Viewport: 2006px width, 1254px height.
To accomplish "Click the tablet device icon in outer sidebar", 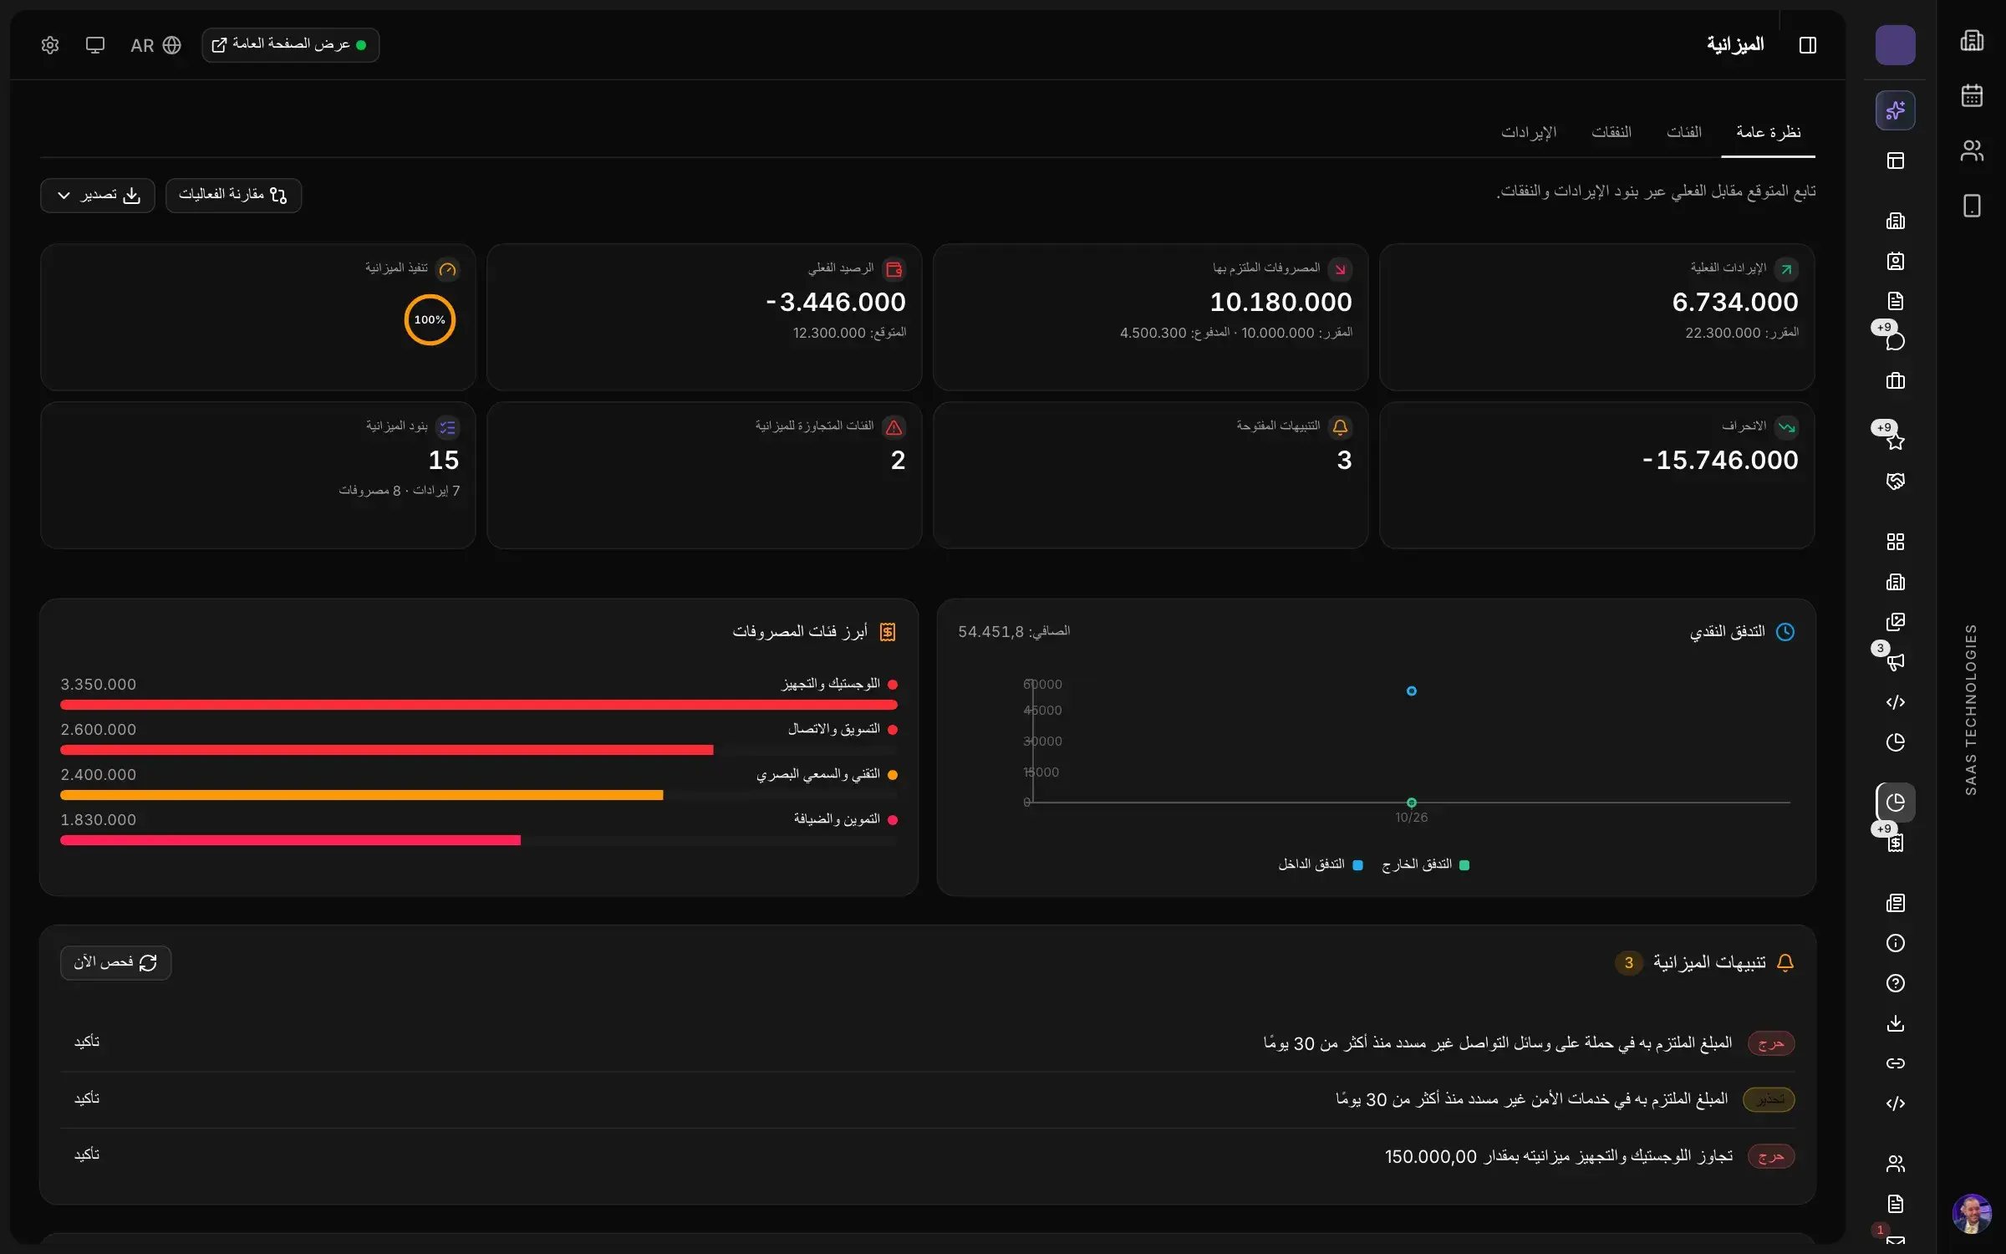I will (1972, 206).
